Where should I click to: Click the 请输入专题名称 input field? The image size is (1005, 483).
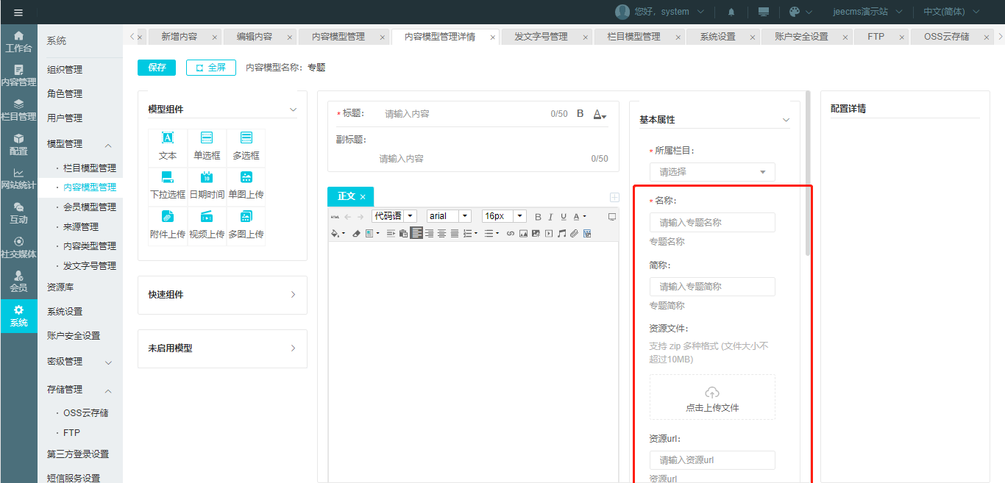[711, 222]
